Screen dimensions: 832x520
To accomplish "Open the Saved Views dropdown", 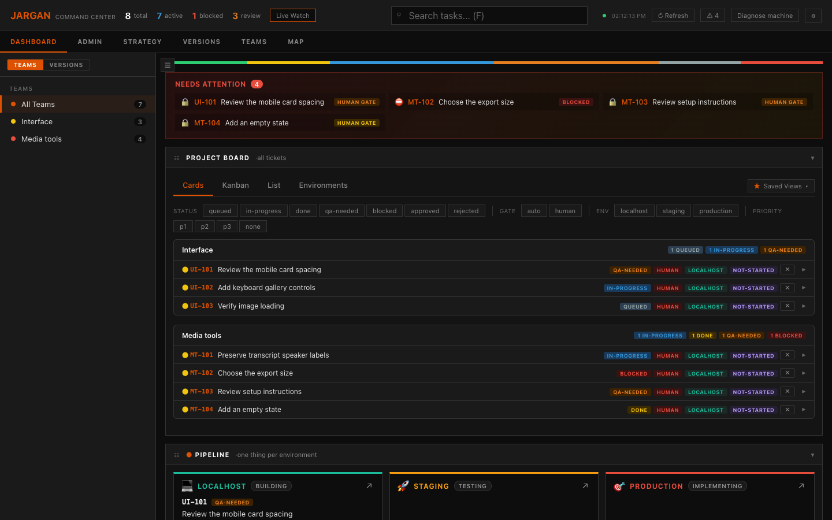I will coord(781,186).
